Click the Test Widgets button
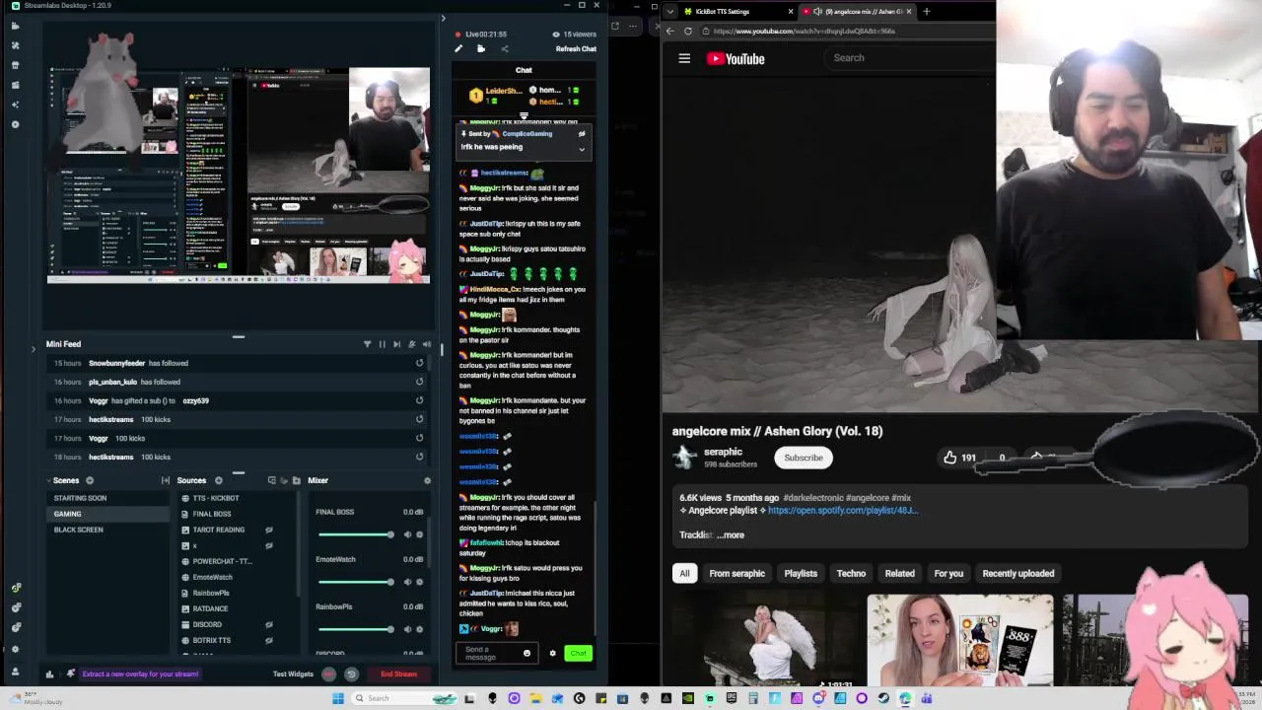 tap(293, 674)
